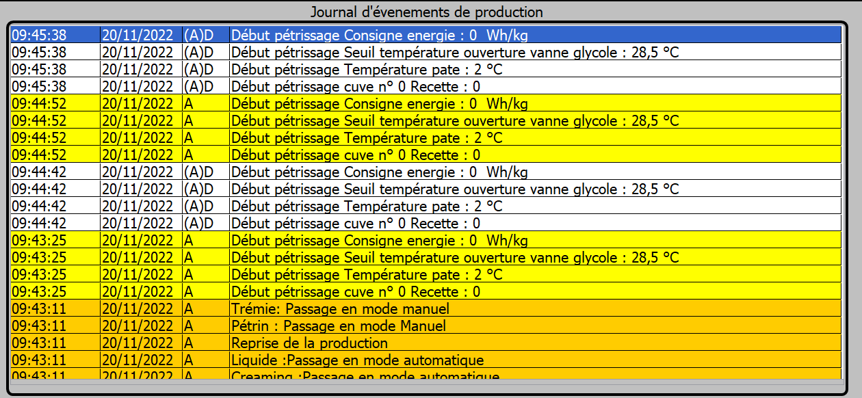Choose the 09:44:42 Consigne energie log entry

[380, 172]
